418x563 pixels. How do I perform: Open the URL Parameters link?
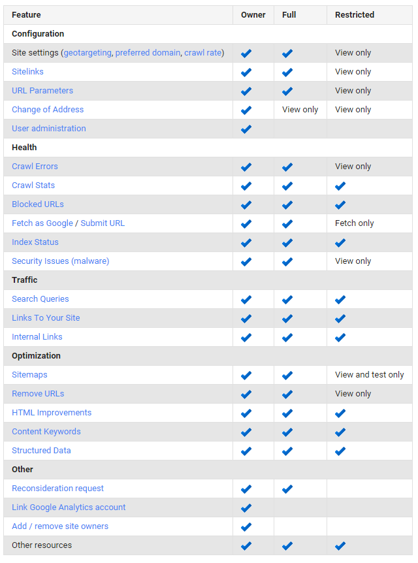coord(42,91)
